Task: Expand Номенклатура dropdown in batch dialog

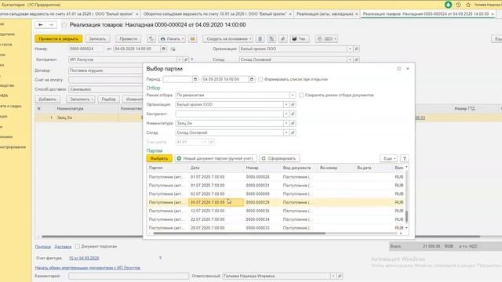Action: click(x=286, y=123)
